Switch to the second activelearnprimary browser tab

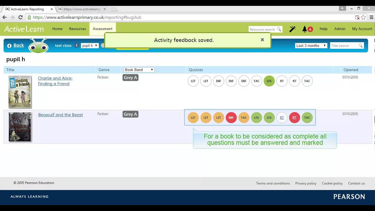pyautogui.click(x=82, y=9)
